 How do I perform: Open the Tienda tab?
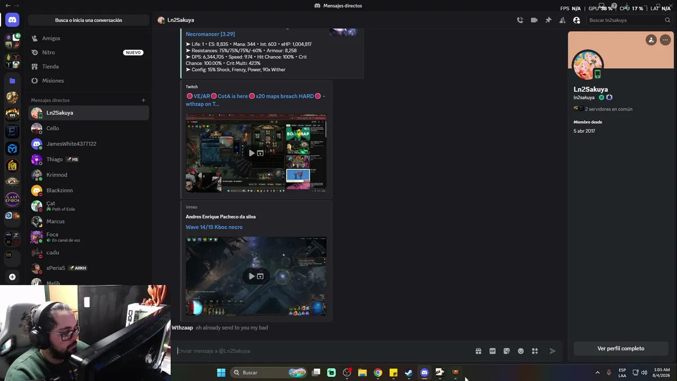88,67
